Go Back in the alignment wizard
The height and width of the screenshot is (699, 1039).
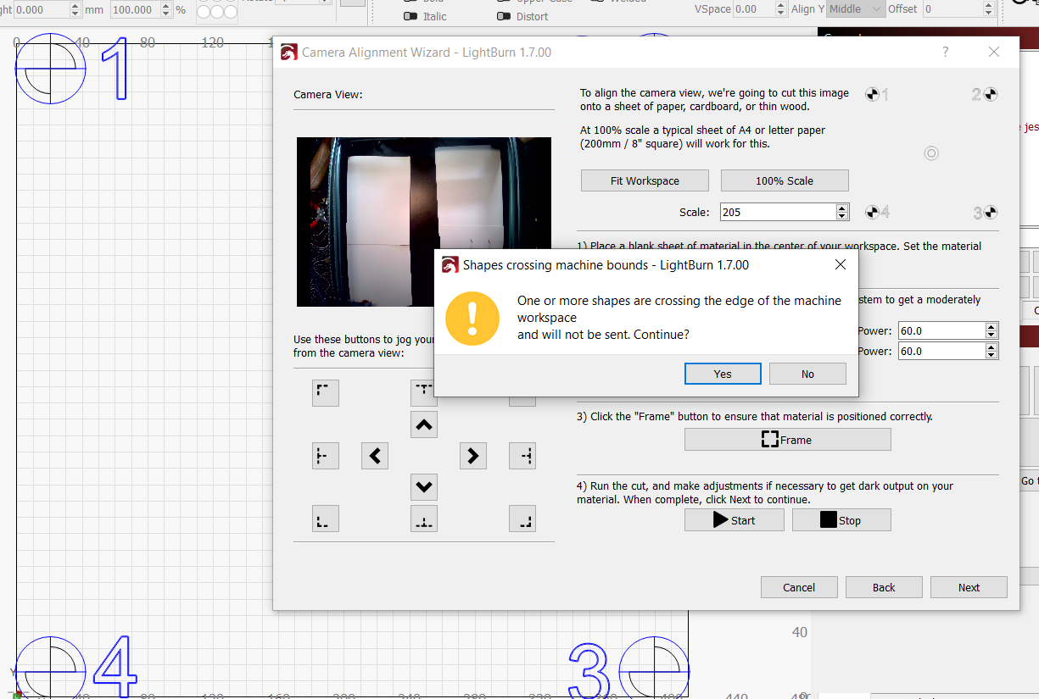[x=884, y=587]
